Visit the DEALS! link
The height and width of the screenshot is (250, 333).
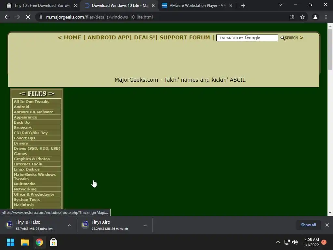pyautogui.click(x=144, y=38)
